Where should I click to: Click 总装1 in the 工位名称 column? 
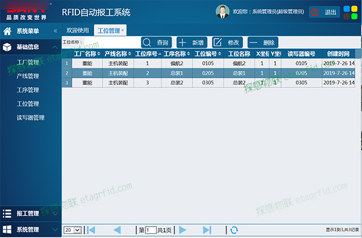coord(239,73)
